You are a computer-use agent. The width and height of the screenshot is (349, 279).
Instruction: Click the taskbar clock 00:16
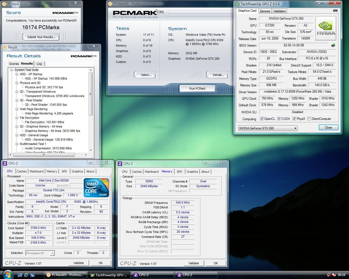pyautogui.click(x=342, y=275)
